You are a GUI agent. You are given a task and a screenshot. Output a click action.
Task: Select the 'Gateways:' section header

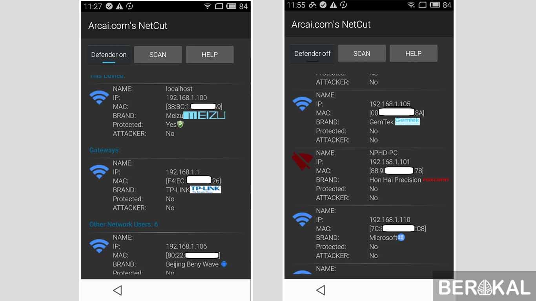tap(104, 150)
